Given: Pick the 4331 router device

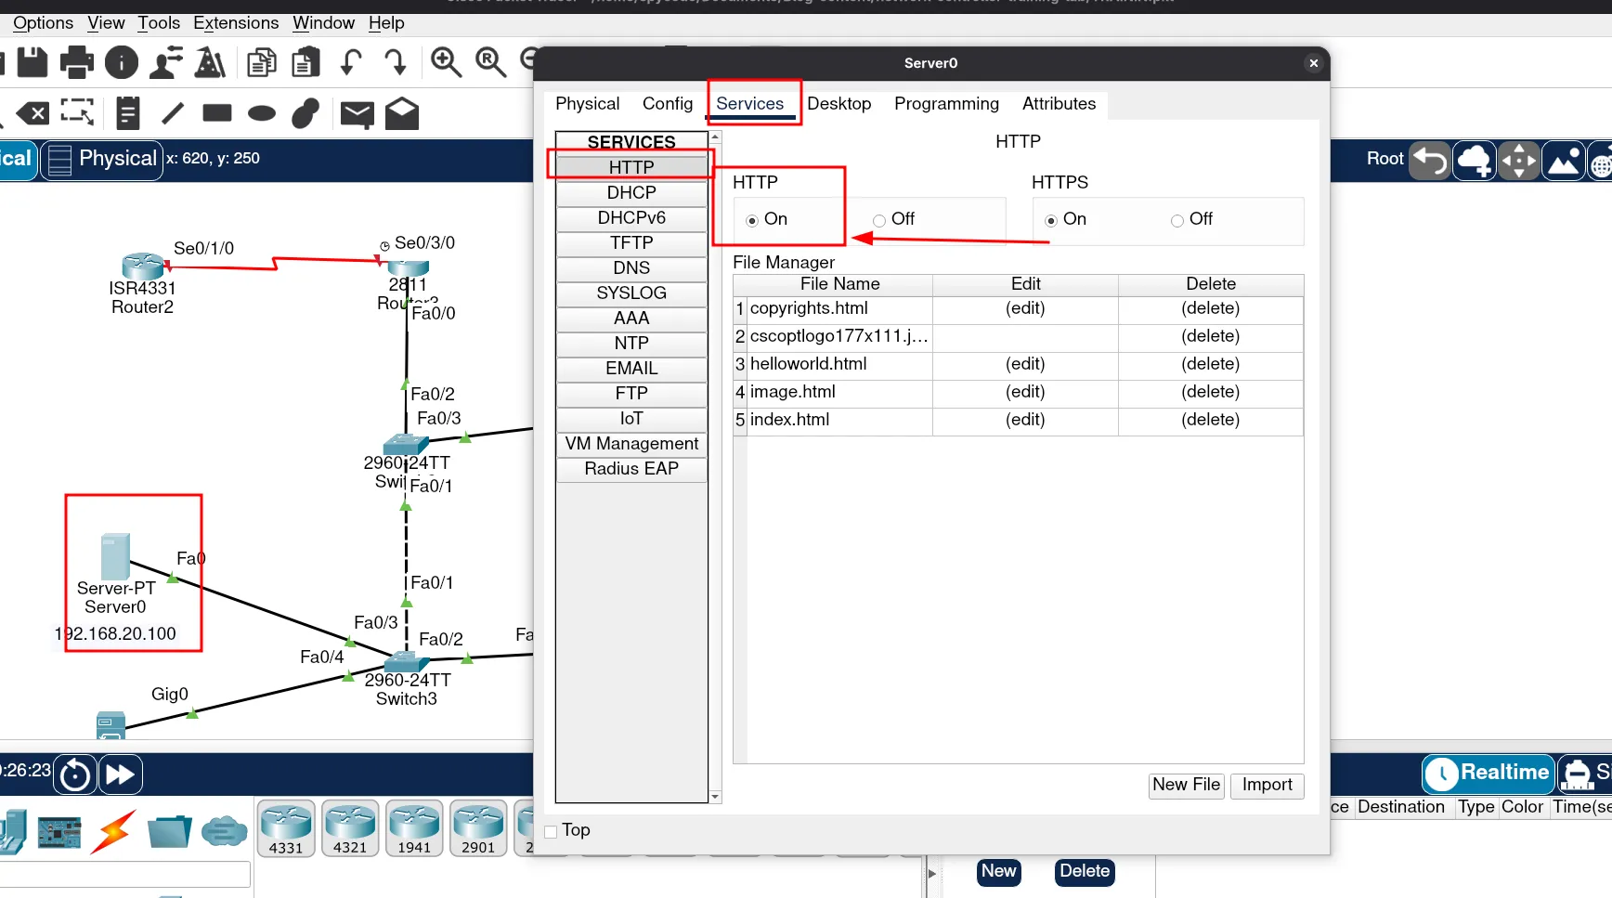Looking at the screenshot, I should pos(286,827).
